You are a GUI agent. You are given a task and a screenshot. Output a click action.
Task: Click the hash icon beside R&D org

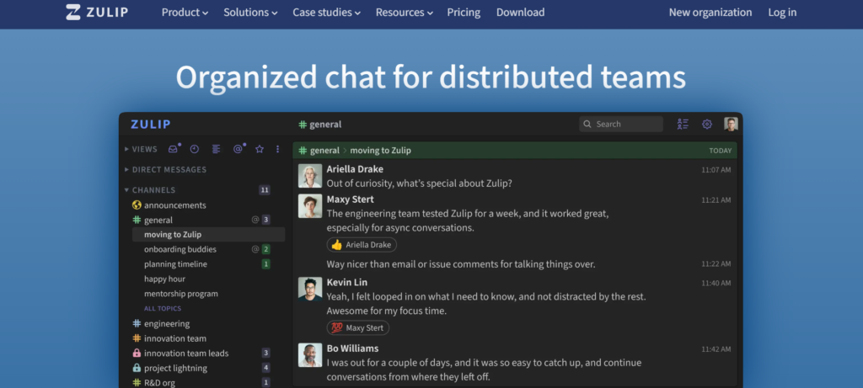coord(137,382)
